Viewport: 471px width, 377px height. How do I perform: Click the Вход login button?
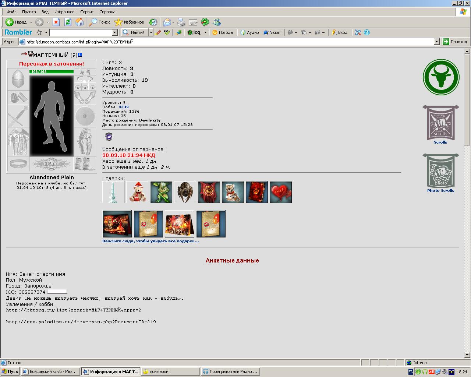tap(340, 32)
